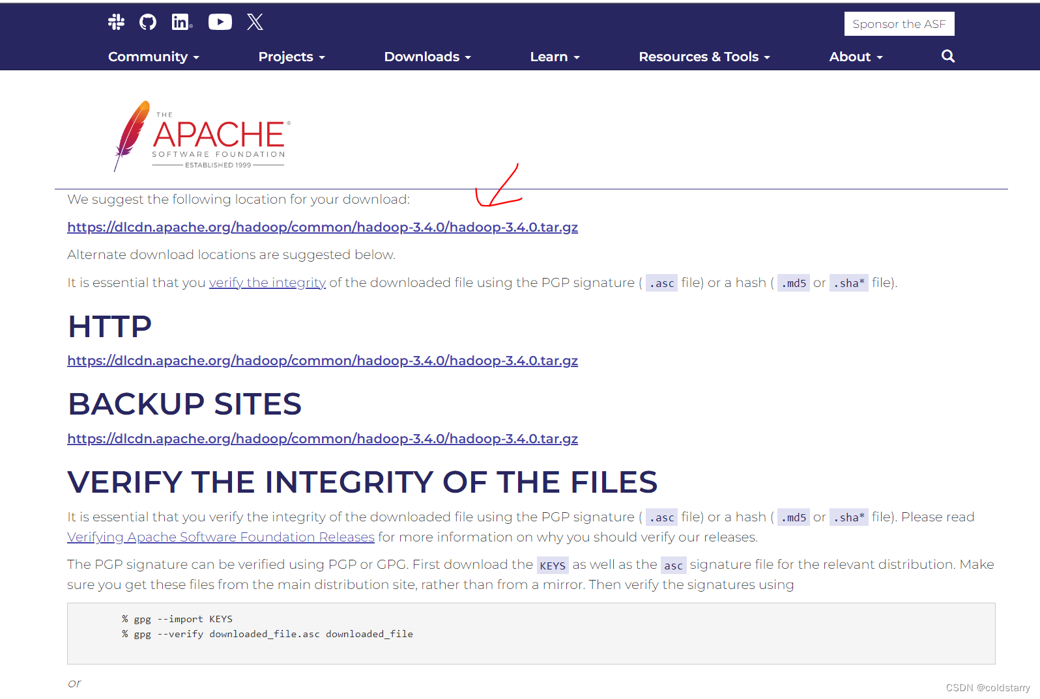Click the hadoop tar.gz link under HTTP
Screen dimensions: 1040x699
323,361
